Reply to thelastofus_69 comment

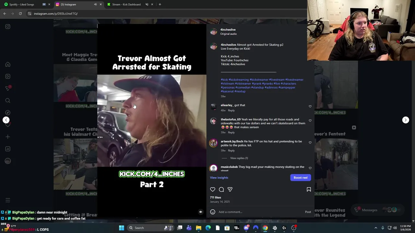pyautogui.click(x=231, y=133)
